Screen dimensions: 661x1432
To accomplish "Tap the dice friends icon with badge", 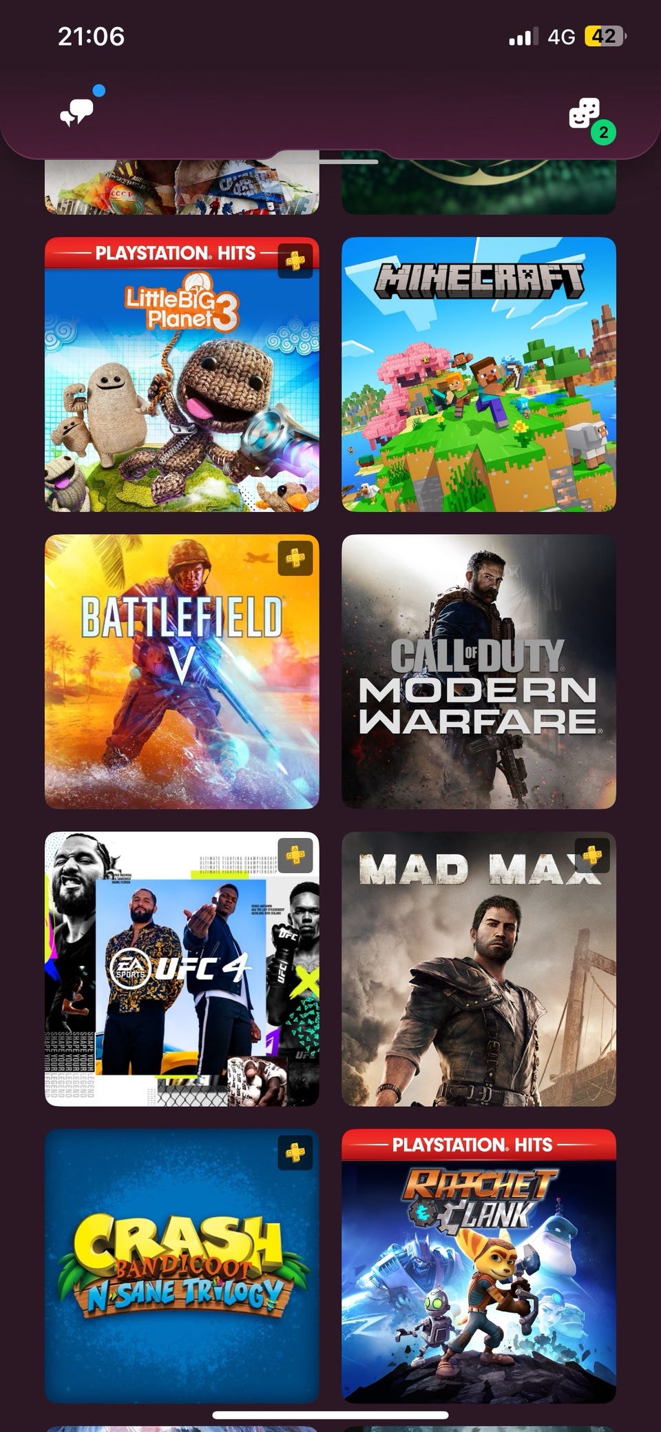I will click(x=585, y=114).
